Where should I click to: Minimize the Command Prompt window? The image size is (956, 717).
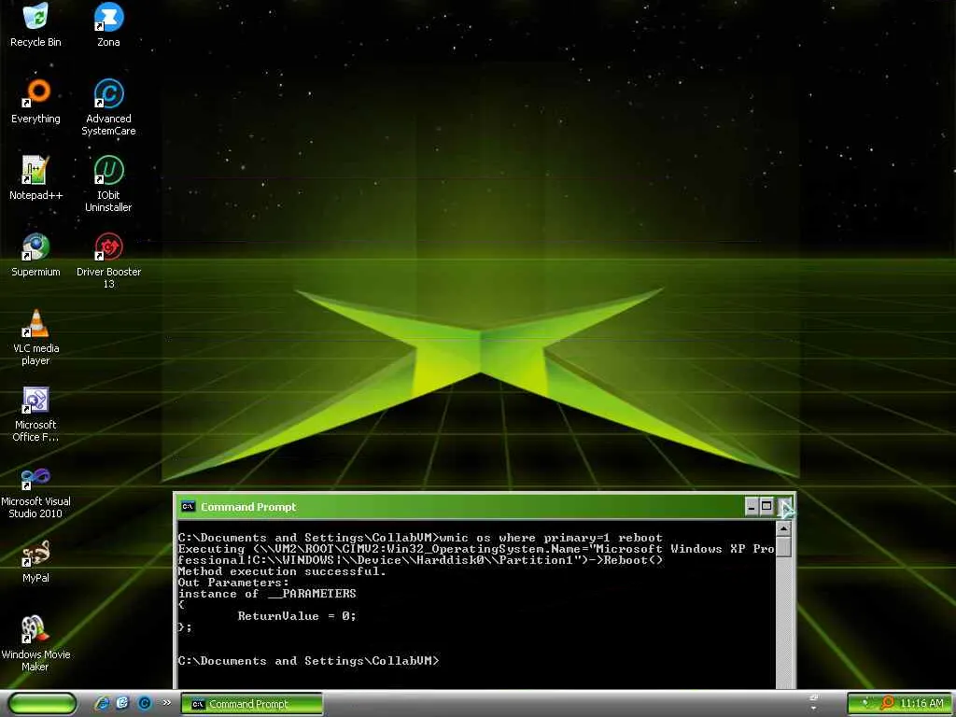[752, 506]
